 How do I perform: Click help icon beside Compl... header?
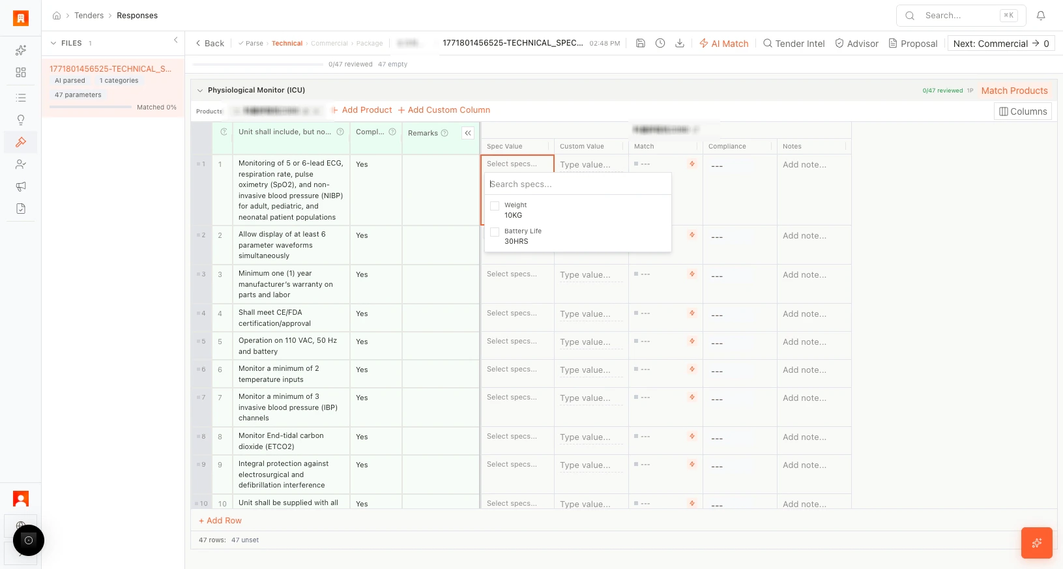(x=392, y=132)
